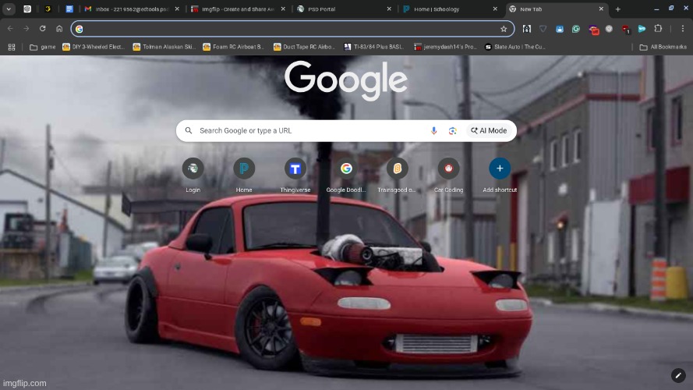Open the Thingiverse shortcut
Viewport: 693px width, 390px height.
pyautogui.click(x=295, y=168)
